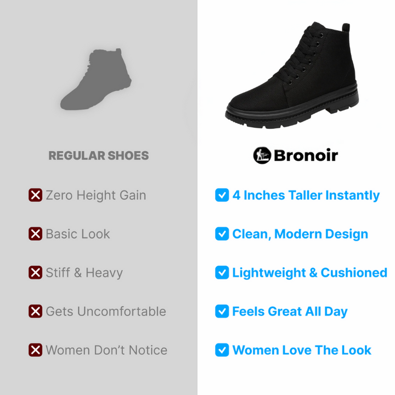Image resolution: width=395 pixels, height=395 pixels.
Task: Click the red X beside Zero Height Gain
Action: pyautogui.click(x=35, y=195)
